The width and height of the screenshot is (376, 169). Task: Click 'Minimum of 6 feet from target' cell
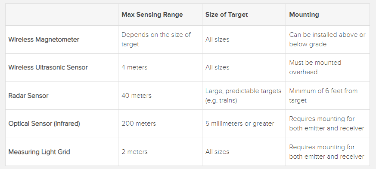(x=323, y=96)
